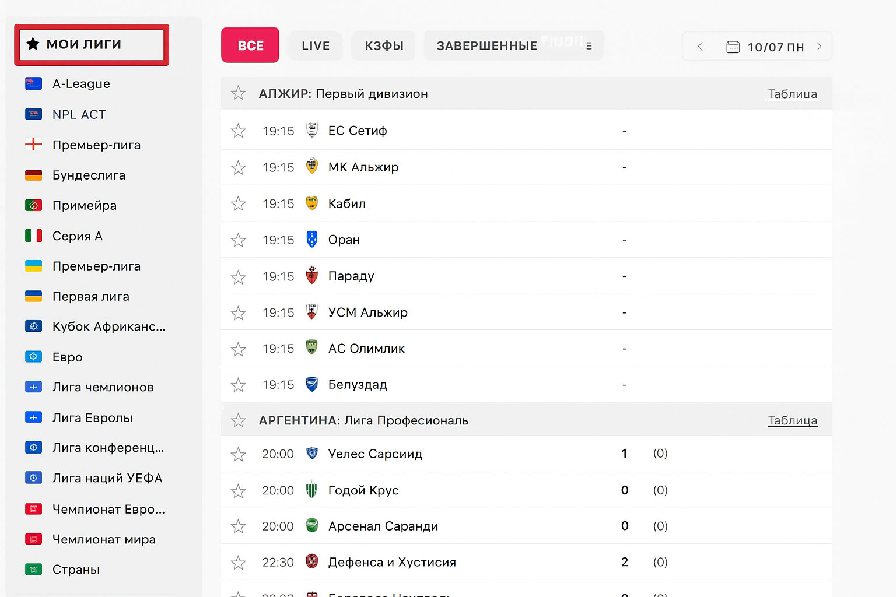
Task: Open Таблица for АРГЕНТИНА: Лига Професиональ
Action: 793,420
